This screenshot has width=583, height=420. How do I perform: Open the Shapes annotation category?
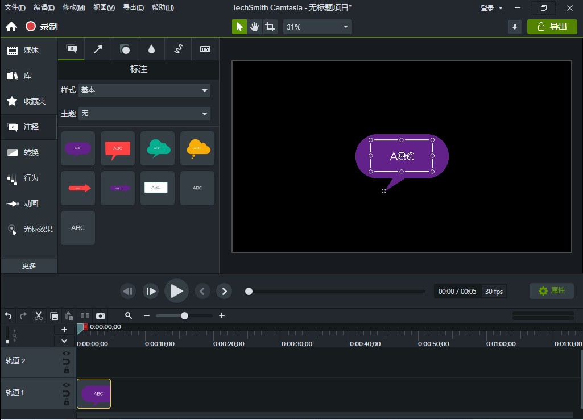(x=124, y=49)
